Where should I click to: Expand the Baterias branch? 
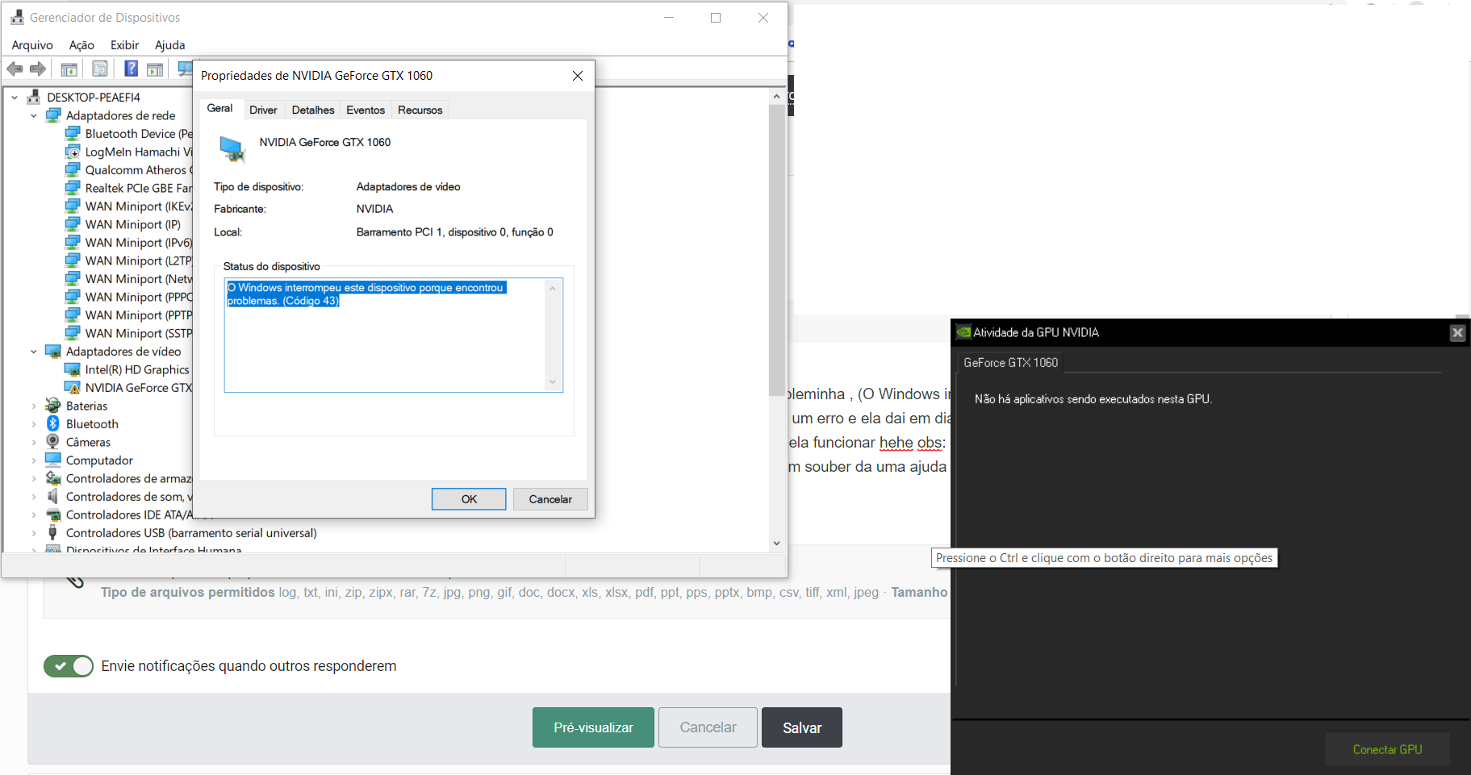point(34,406)
